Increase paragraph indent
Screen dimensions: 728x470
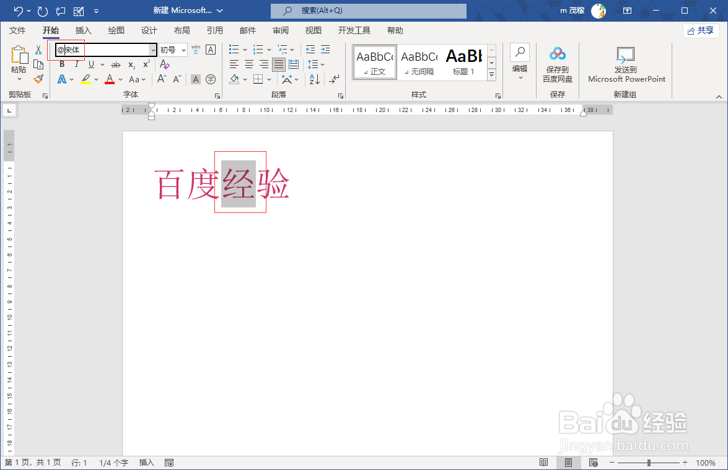pos(325,49)
